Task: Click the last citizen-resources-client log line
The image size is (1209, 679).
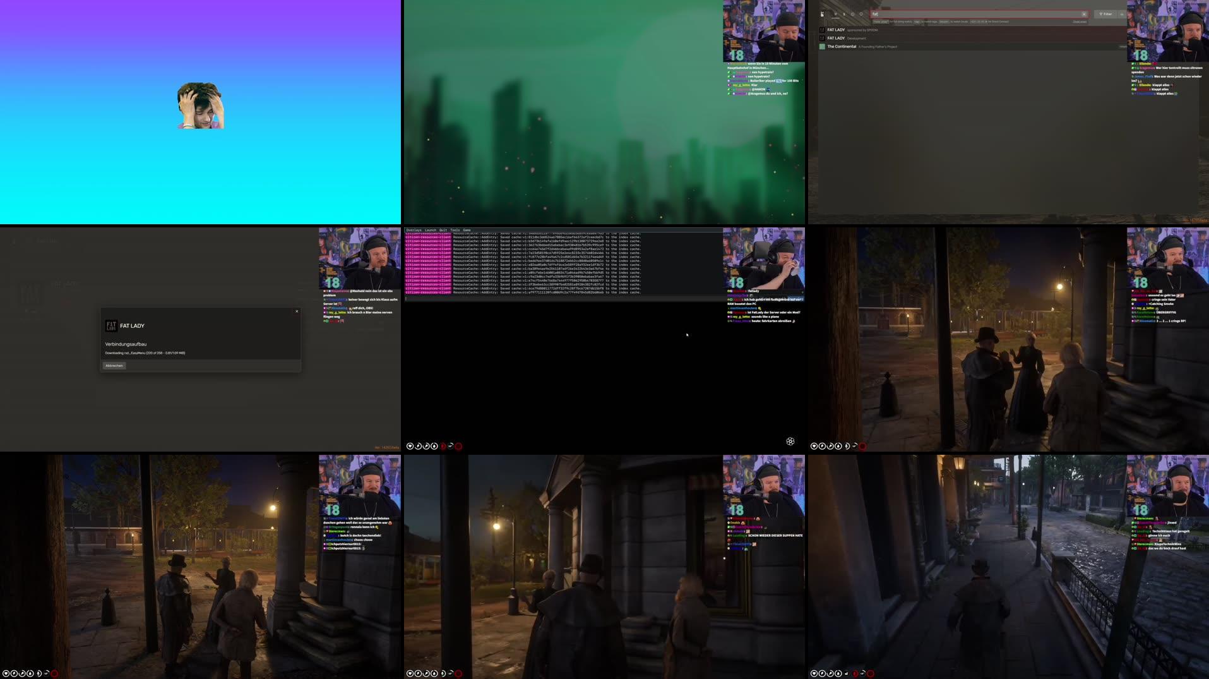Action: (x=523, y=292)
